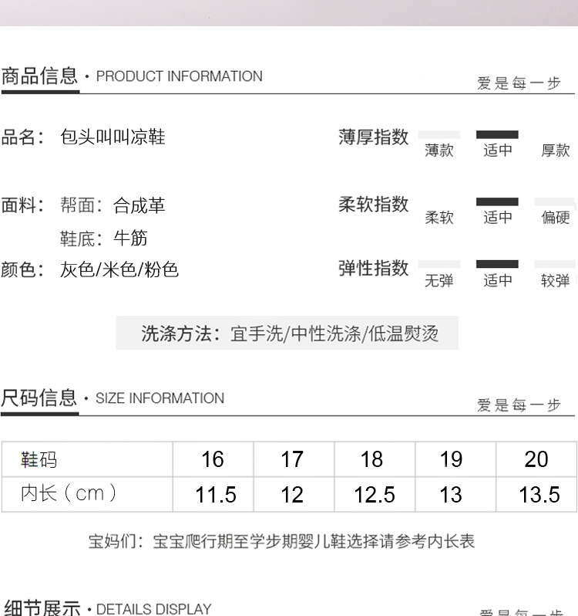
Task: Click the 偏硬 softness option label
Action: coord(555,218)
